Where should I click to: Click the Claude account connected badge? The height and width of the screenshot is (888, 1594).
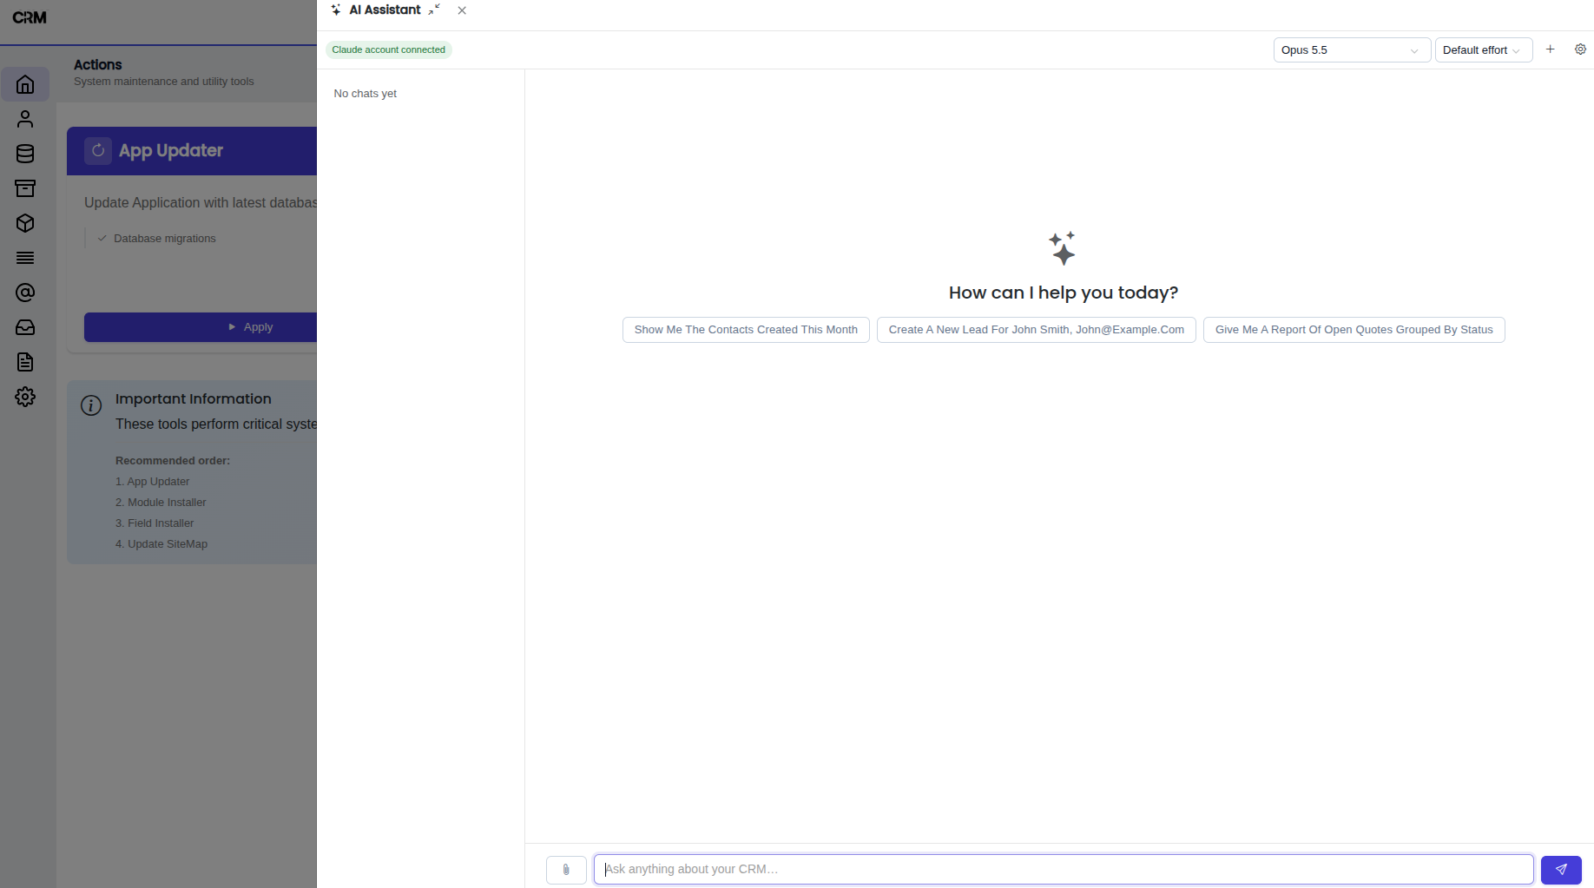[x=388, y=49]
